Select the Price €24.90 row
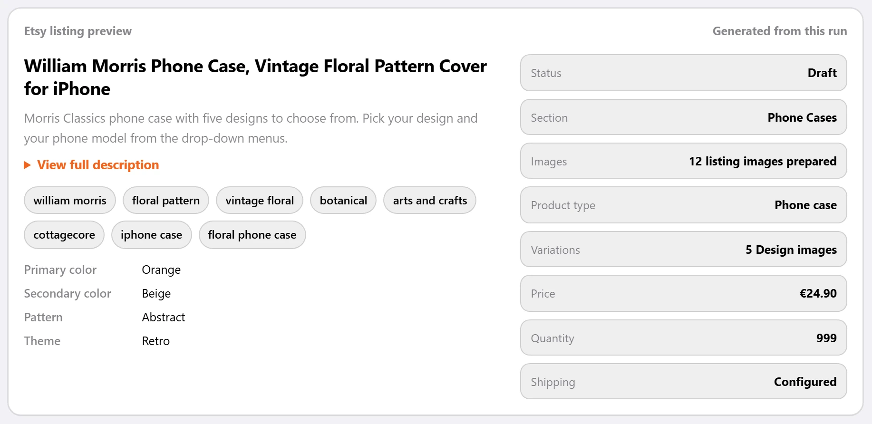872x424 pixels. click(684, 293)
